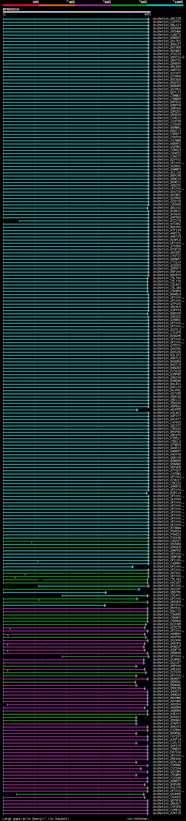Click the BP093218 query name
186x821 pixels.
11,10
